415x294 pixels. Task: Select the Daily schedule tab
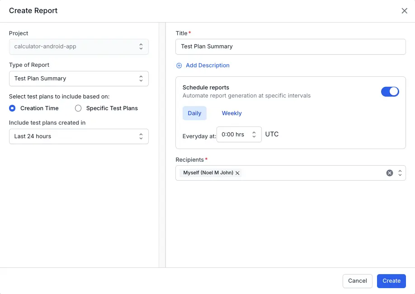coord(194,113)
